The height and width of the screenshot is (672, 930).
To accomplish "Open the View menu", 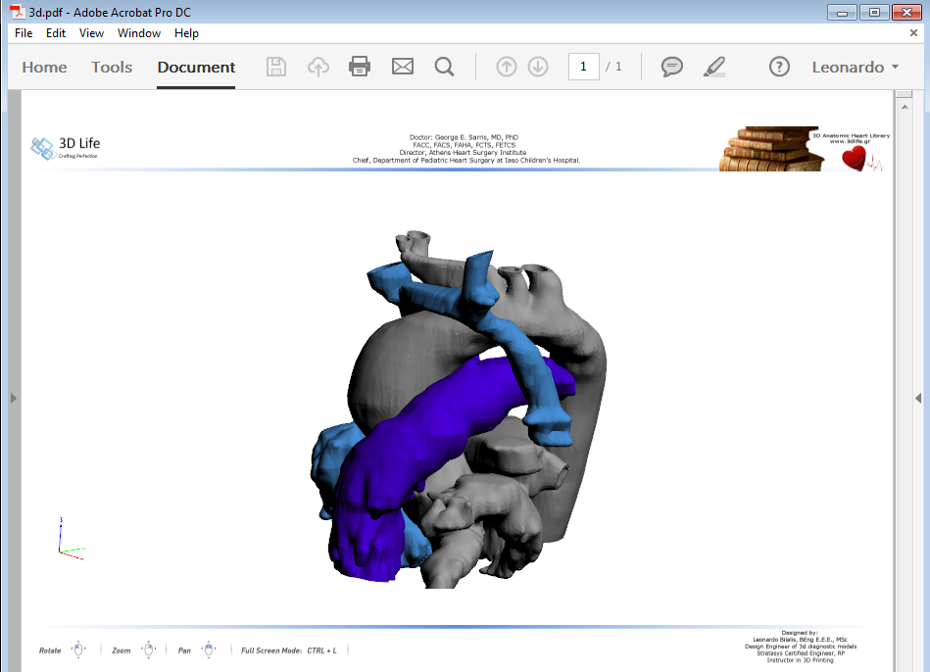I will tap(91, 33).
